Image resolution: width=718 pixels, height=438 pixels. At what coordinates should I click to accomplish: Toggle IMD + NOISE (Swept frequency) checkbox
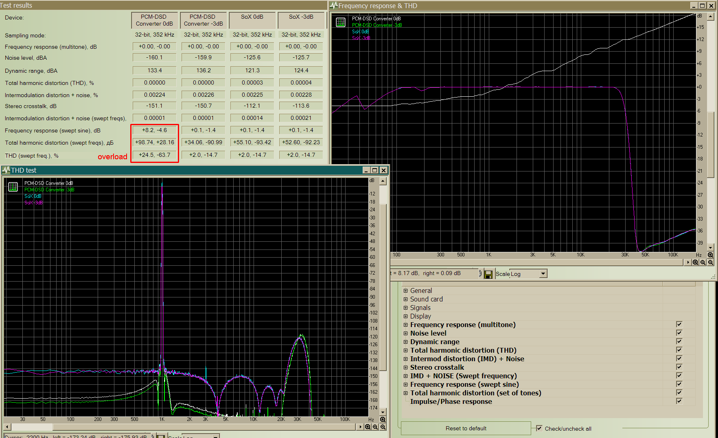679,375
